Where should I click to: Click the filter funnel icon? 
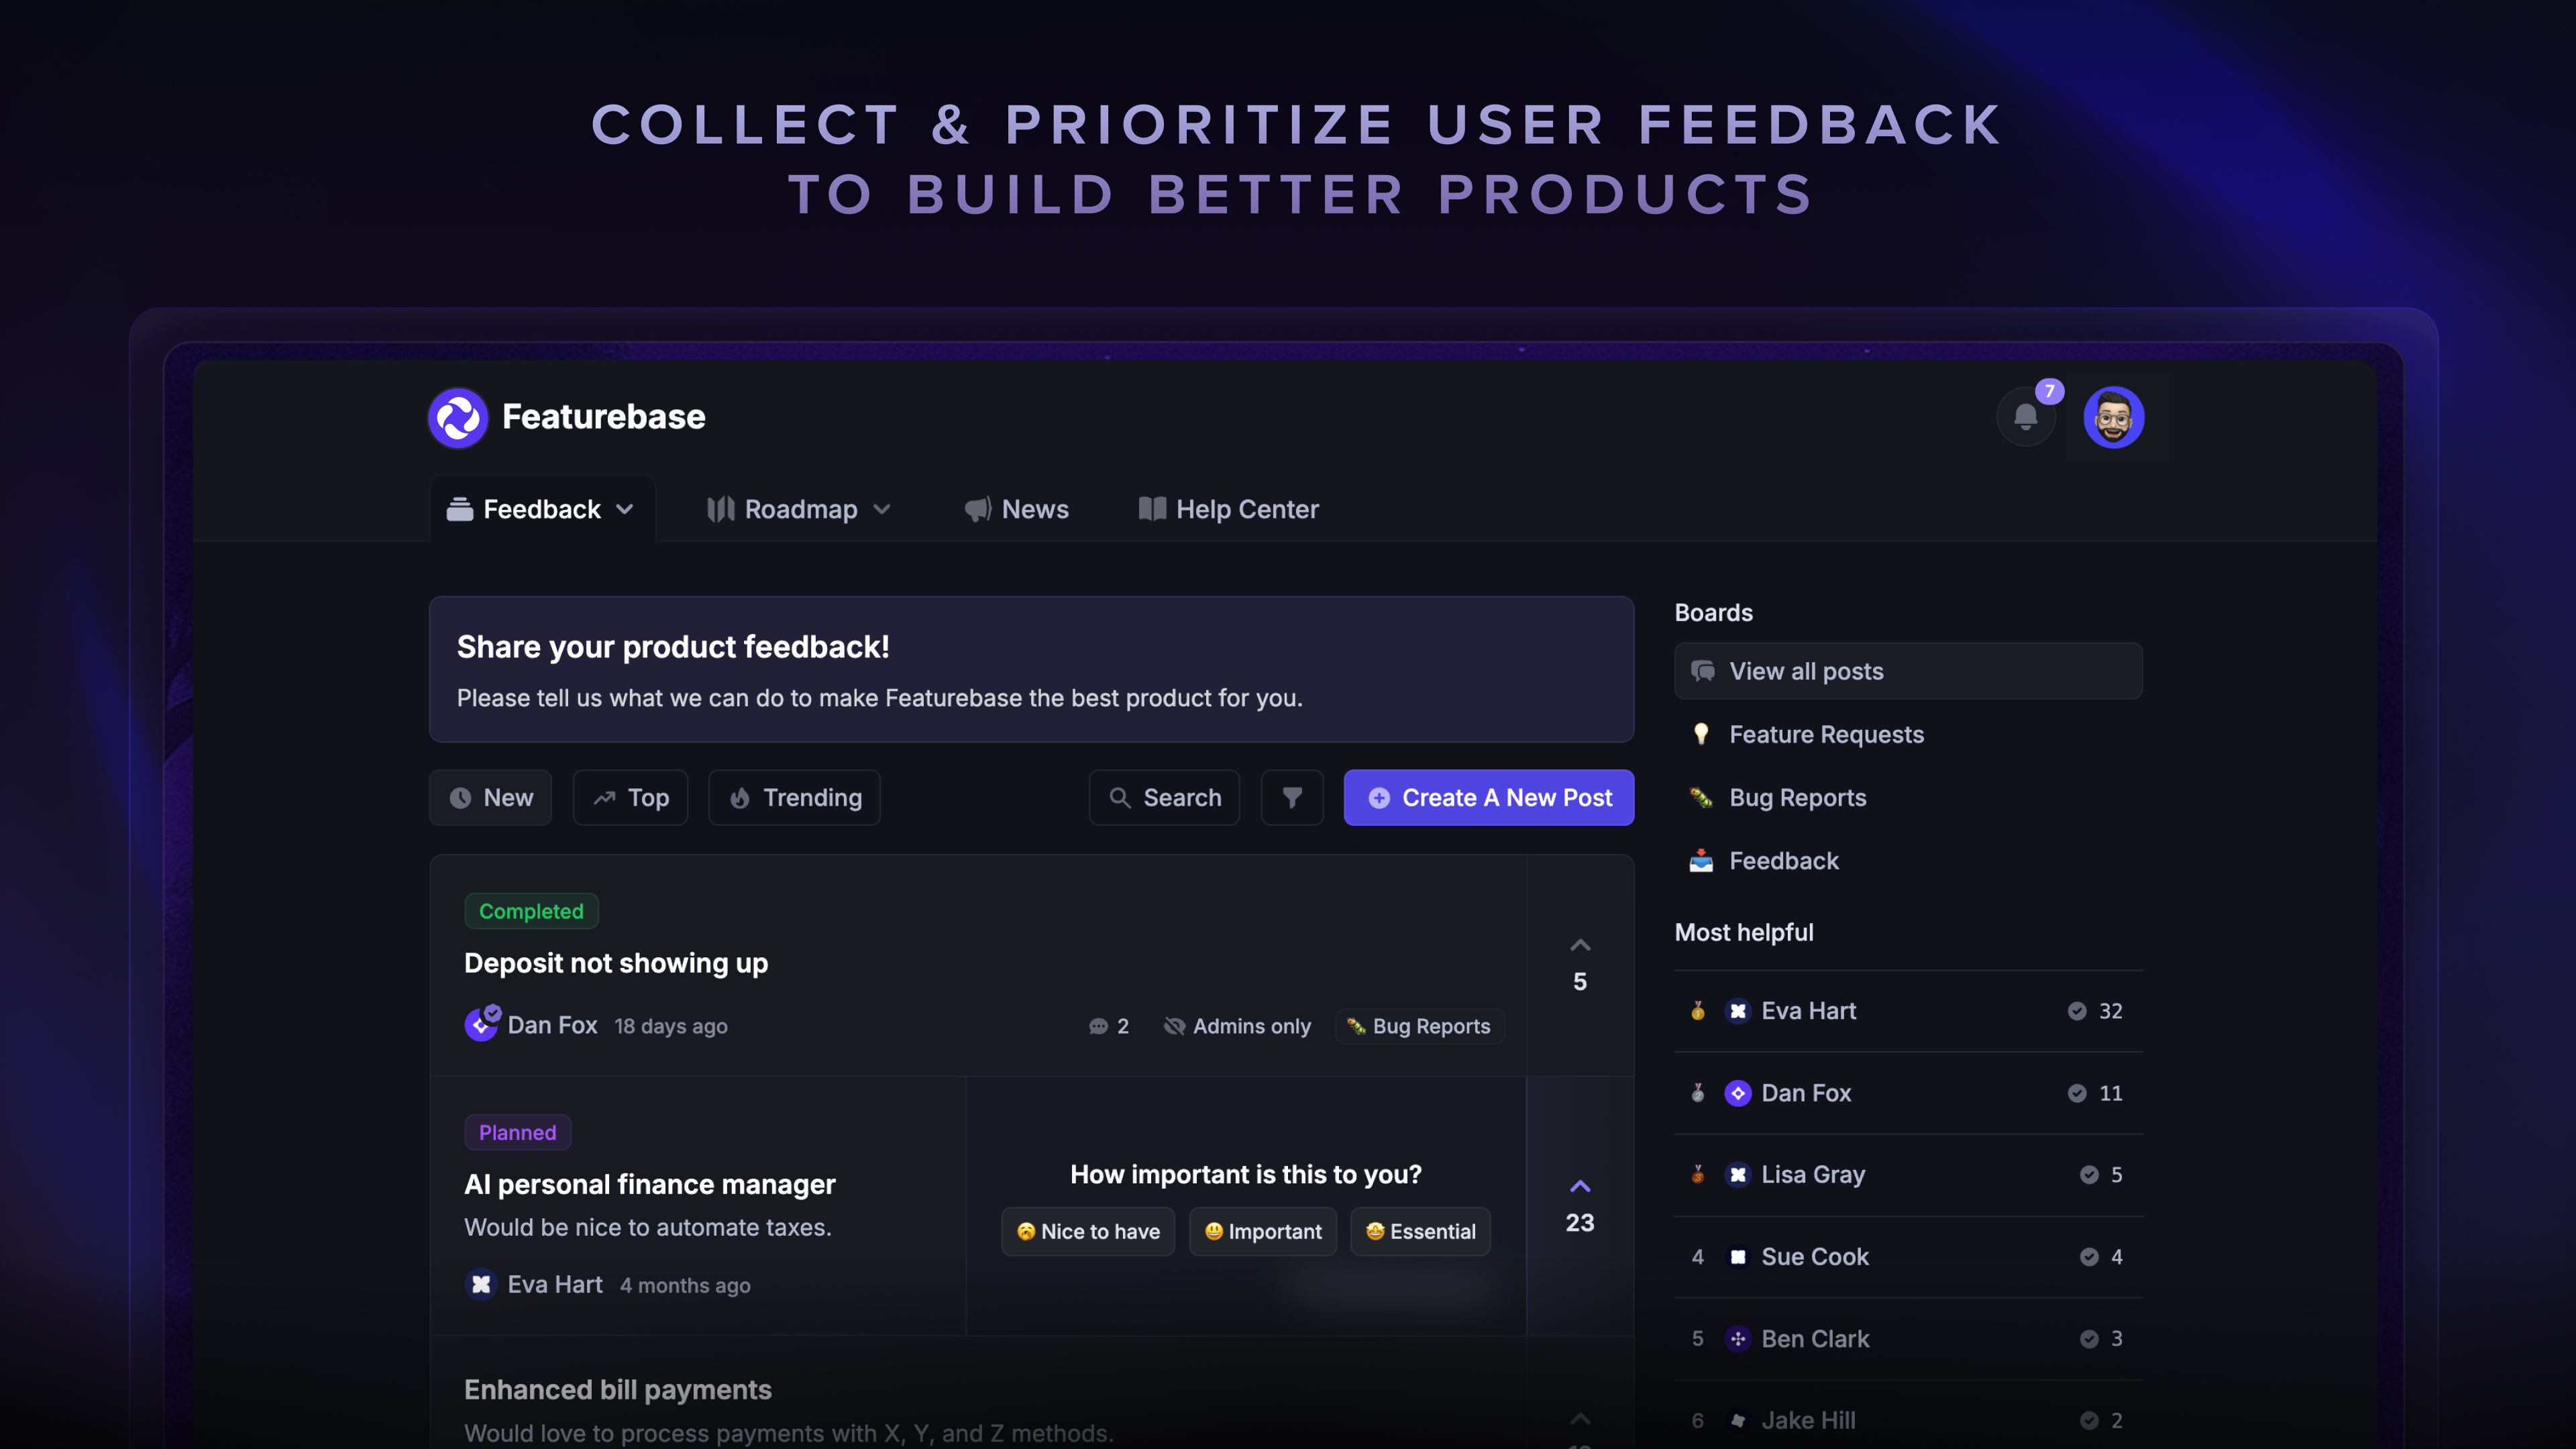pyautogui.click(x=1292, y=797)
